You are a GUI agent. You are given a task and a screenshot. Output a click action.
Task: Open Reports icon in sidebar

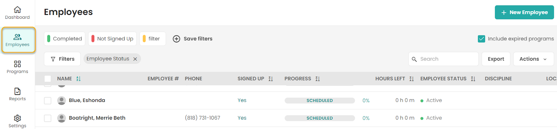click(x=17, y=91)
